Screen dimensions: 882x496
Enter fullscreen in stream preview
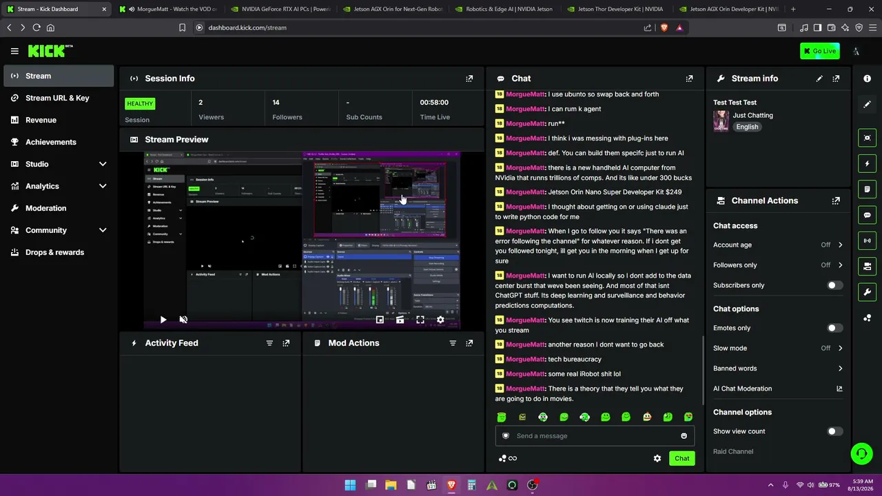coord(420,320)
